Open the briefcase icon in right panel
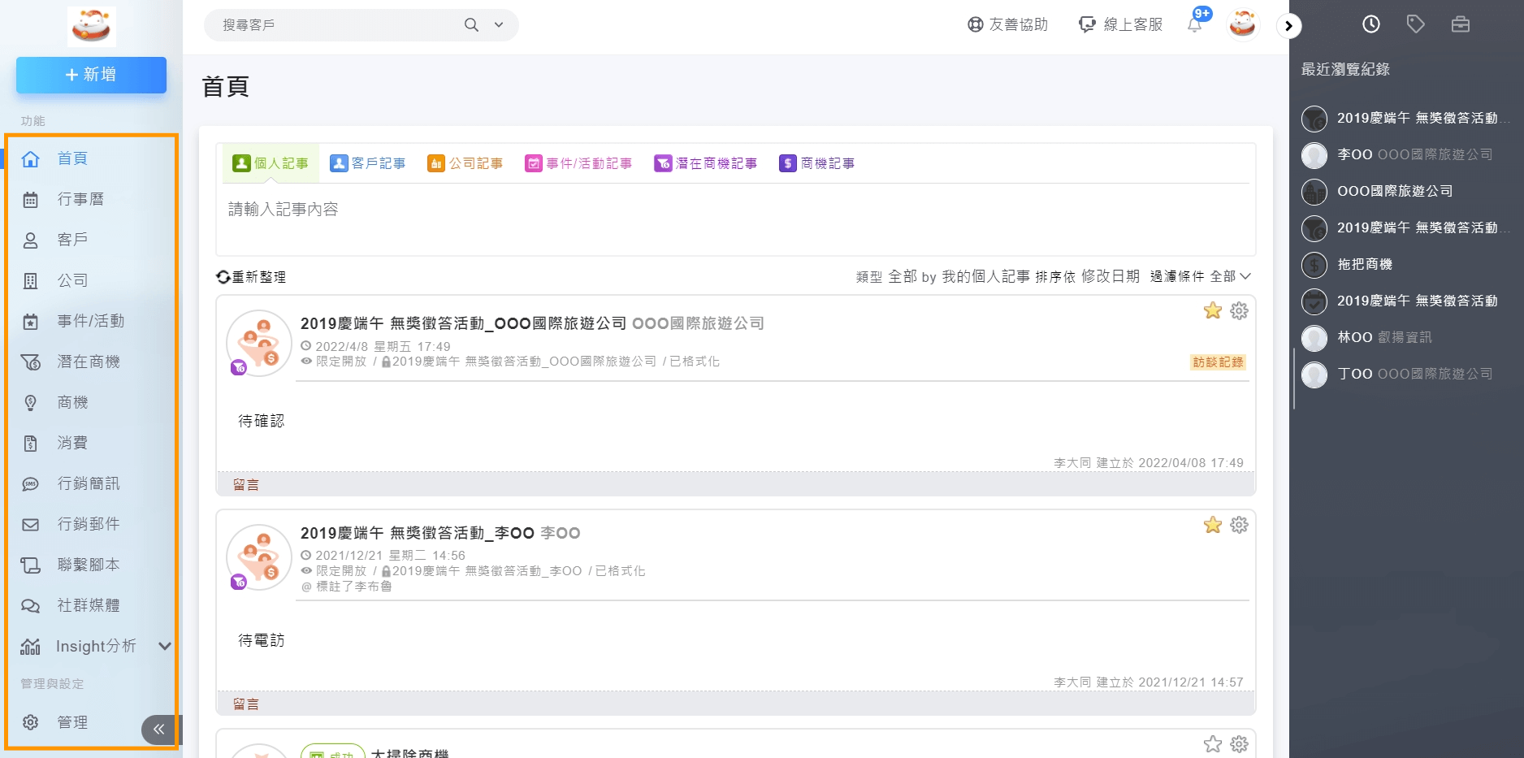This screenshot has height=758, width=1524. click(1460, 24)
